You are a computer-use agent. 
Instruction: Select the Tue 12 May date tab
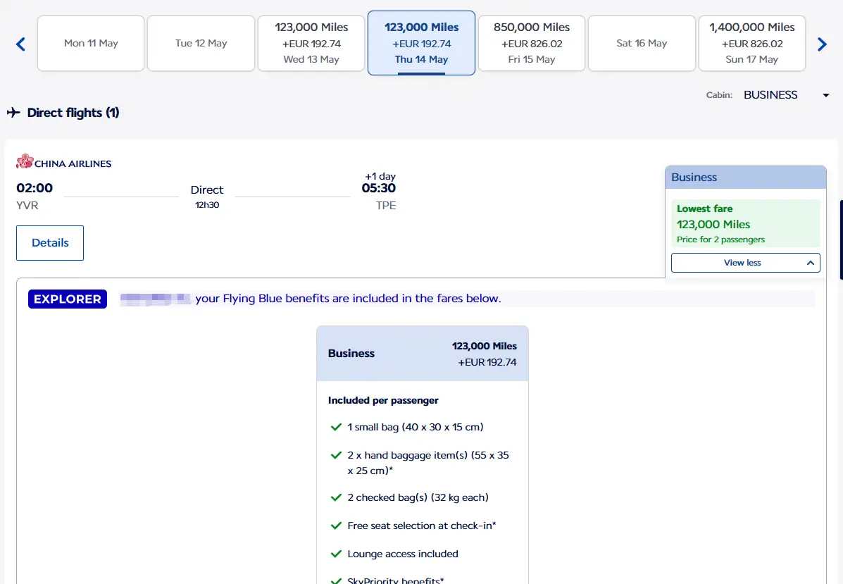(201, 44)
